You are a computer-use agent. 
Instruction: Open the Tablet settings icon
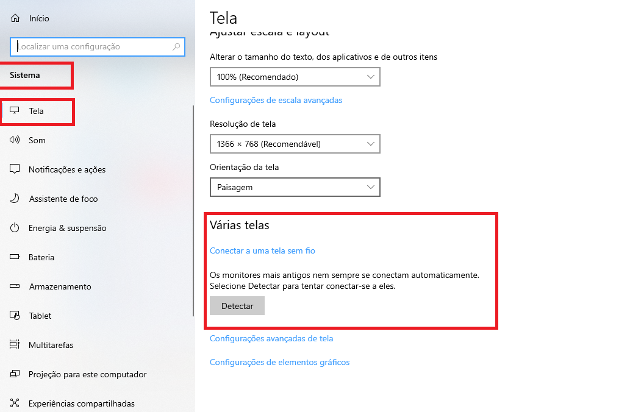(15, 315)
